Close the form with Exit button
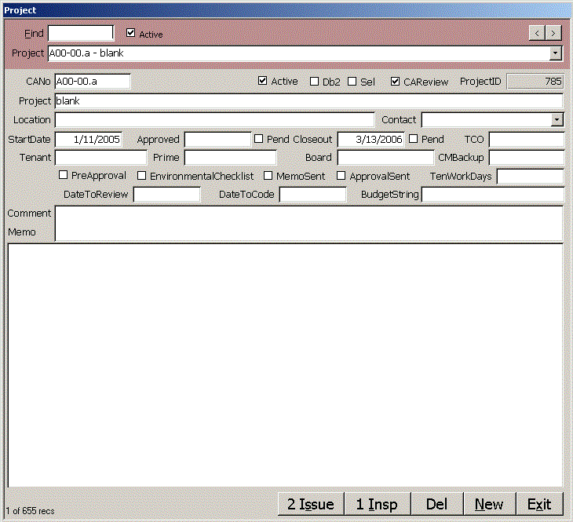 click(539, 504)
